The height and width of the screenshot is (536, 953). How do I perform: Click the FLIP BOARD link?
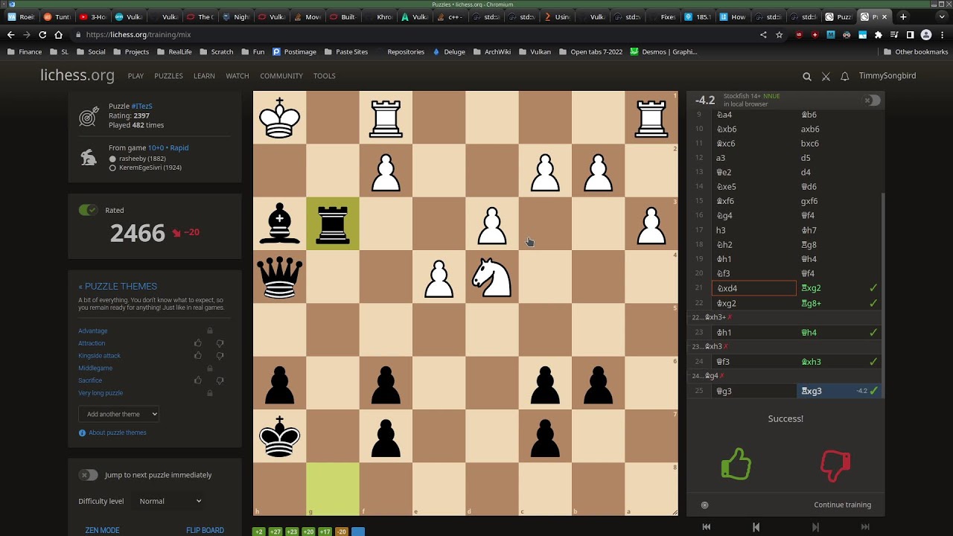click(x=205, y=530)
